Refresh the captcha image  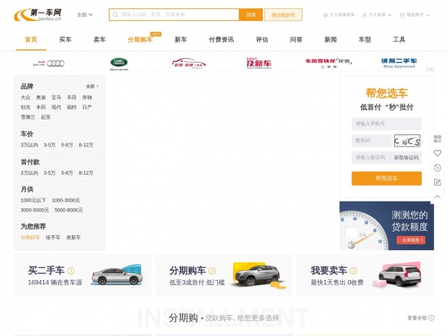(x=407, y=140)
